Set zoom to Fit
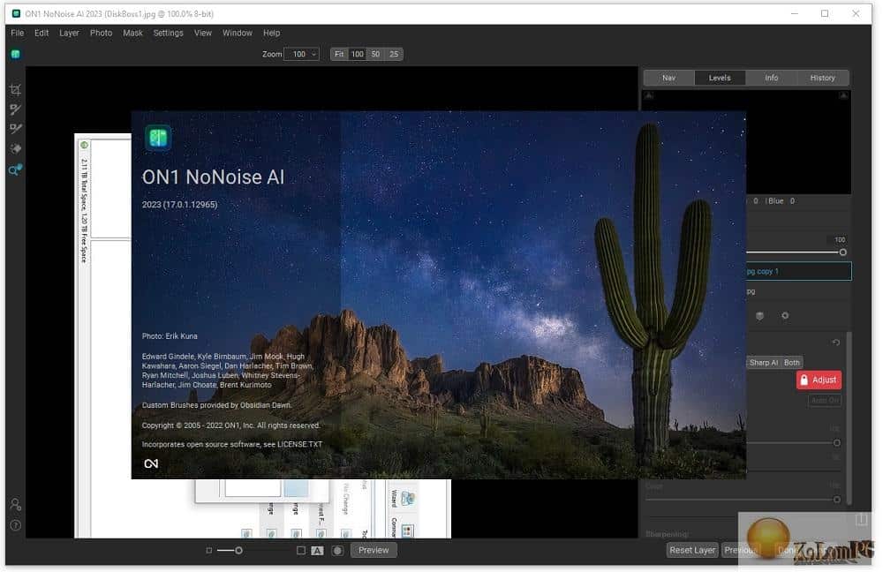 pyautogui.click(x=339, y=54)
